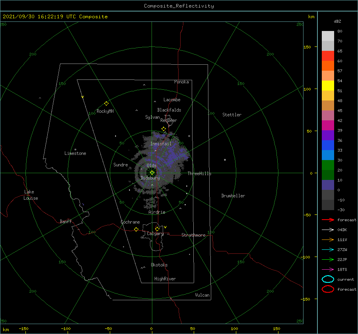Click the Airdrie city label
Screen dimensions: 358x334
[157, 212]
